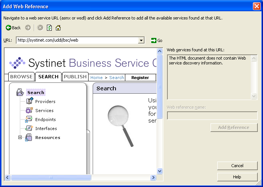Click the green Go button
The height and width of the screenshot is (187, 263).
click(x=156, y=40)
